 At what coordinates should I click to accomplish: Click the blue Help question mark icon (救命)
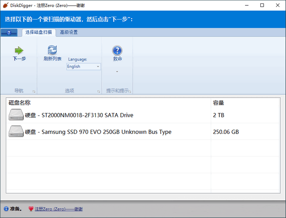(117, 50)
